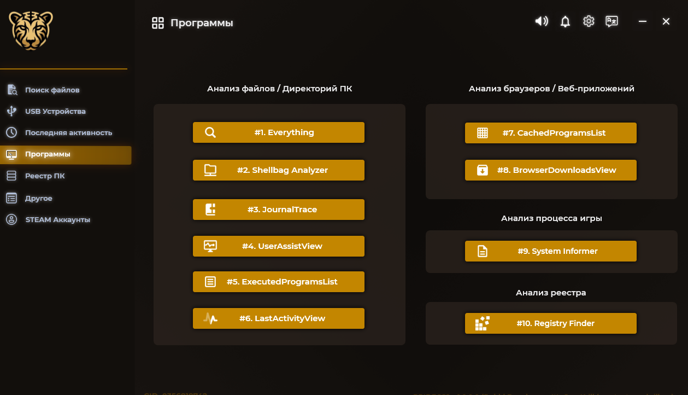Viewport: 688px width, 395px height.
Task: Open #8. BrowserDownloadsView
Action: [550, 170]
